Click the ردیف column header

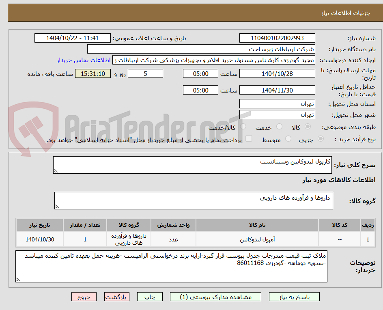(368, 225)
